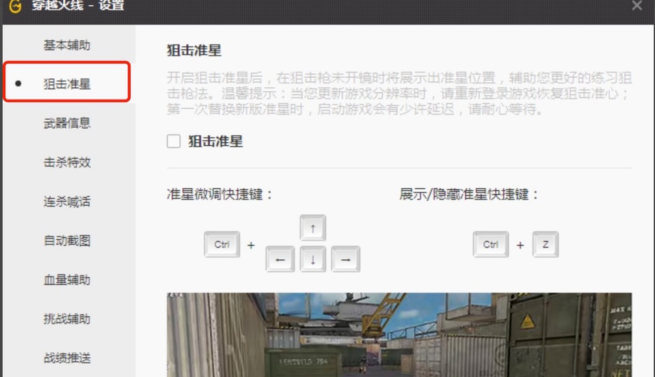The height and width of the screenshot is (377, 655).
Task: Click the down arrow key icon
Action: tap(313, 259)
